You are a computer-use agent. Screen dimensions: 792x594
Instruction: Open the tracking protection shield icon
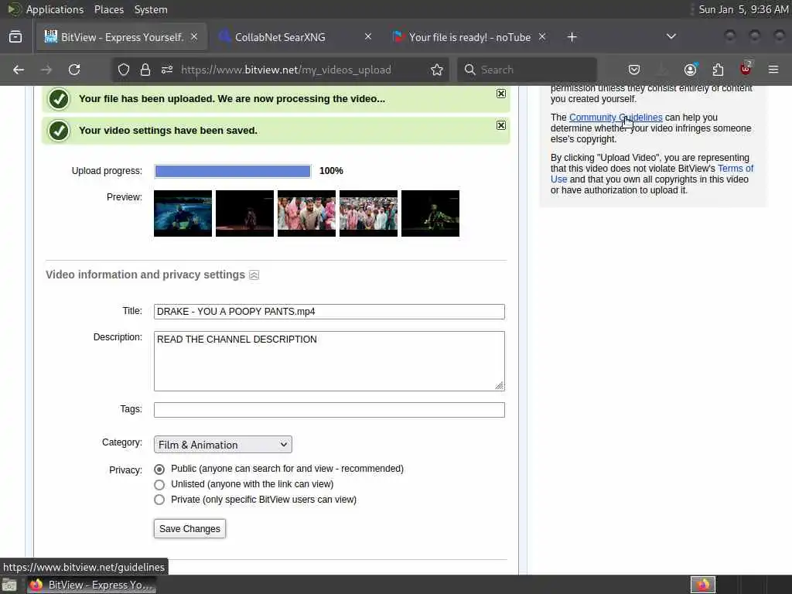coord(124,70)
